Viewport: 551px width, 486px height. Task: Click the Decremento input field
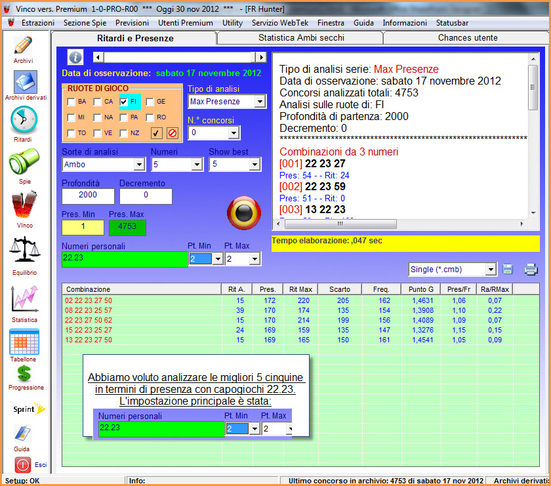coord(146,195)
